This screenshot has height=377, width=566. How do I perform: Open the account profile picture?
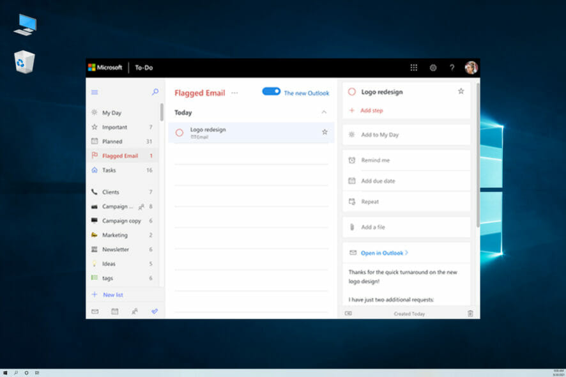point(471,68)
